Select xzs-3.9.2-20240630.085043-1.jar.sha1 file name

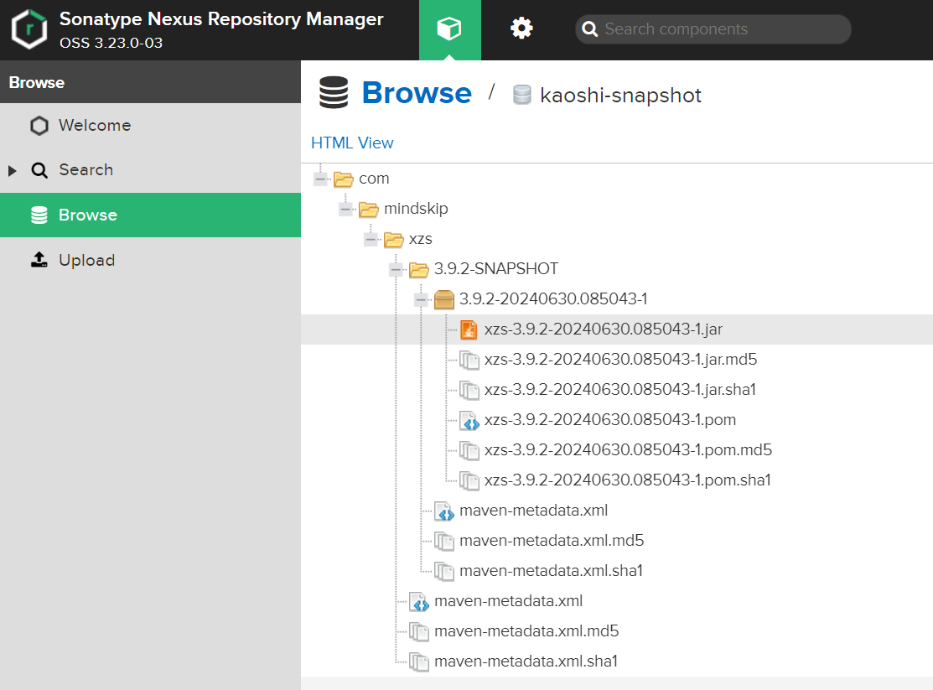(x=620, y=390)
